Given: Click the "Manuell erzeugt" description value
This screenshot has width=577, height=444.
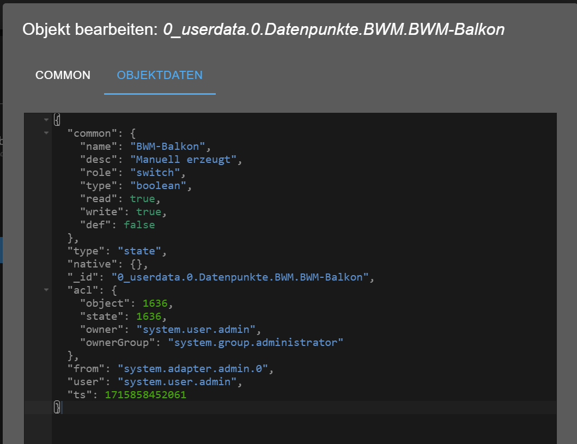Looking at the screenshot, I should 183,160.
